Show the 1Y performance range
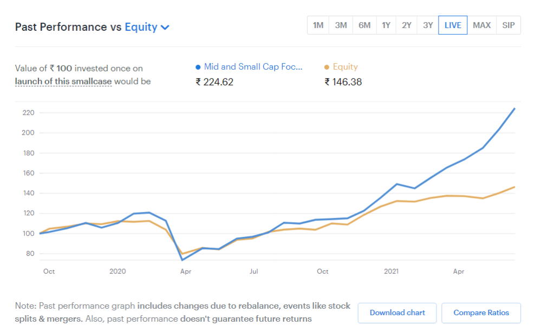The height and width of the screenshot is (333, 554). [386, 25]
